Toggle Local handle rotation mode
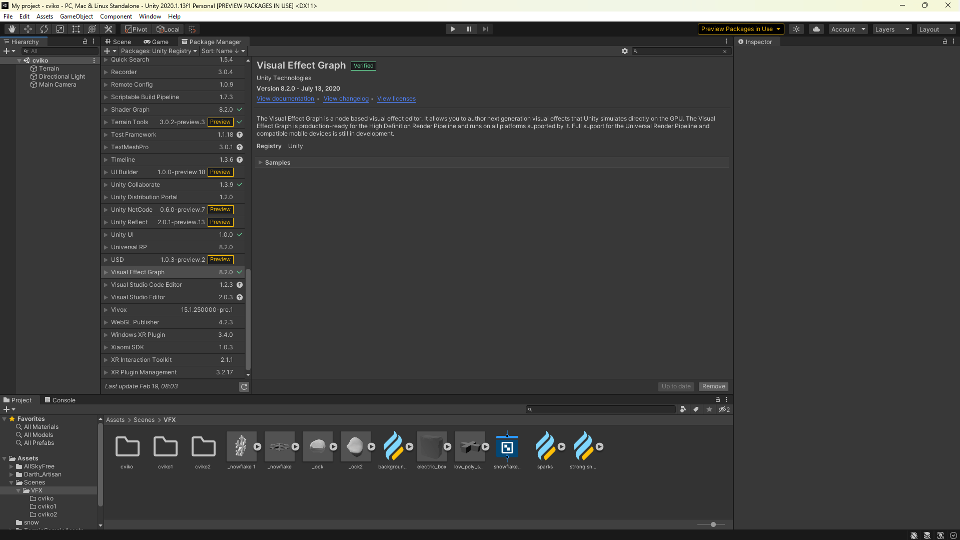The height and width of the screenshot is (540, 960). (168, 29)
